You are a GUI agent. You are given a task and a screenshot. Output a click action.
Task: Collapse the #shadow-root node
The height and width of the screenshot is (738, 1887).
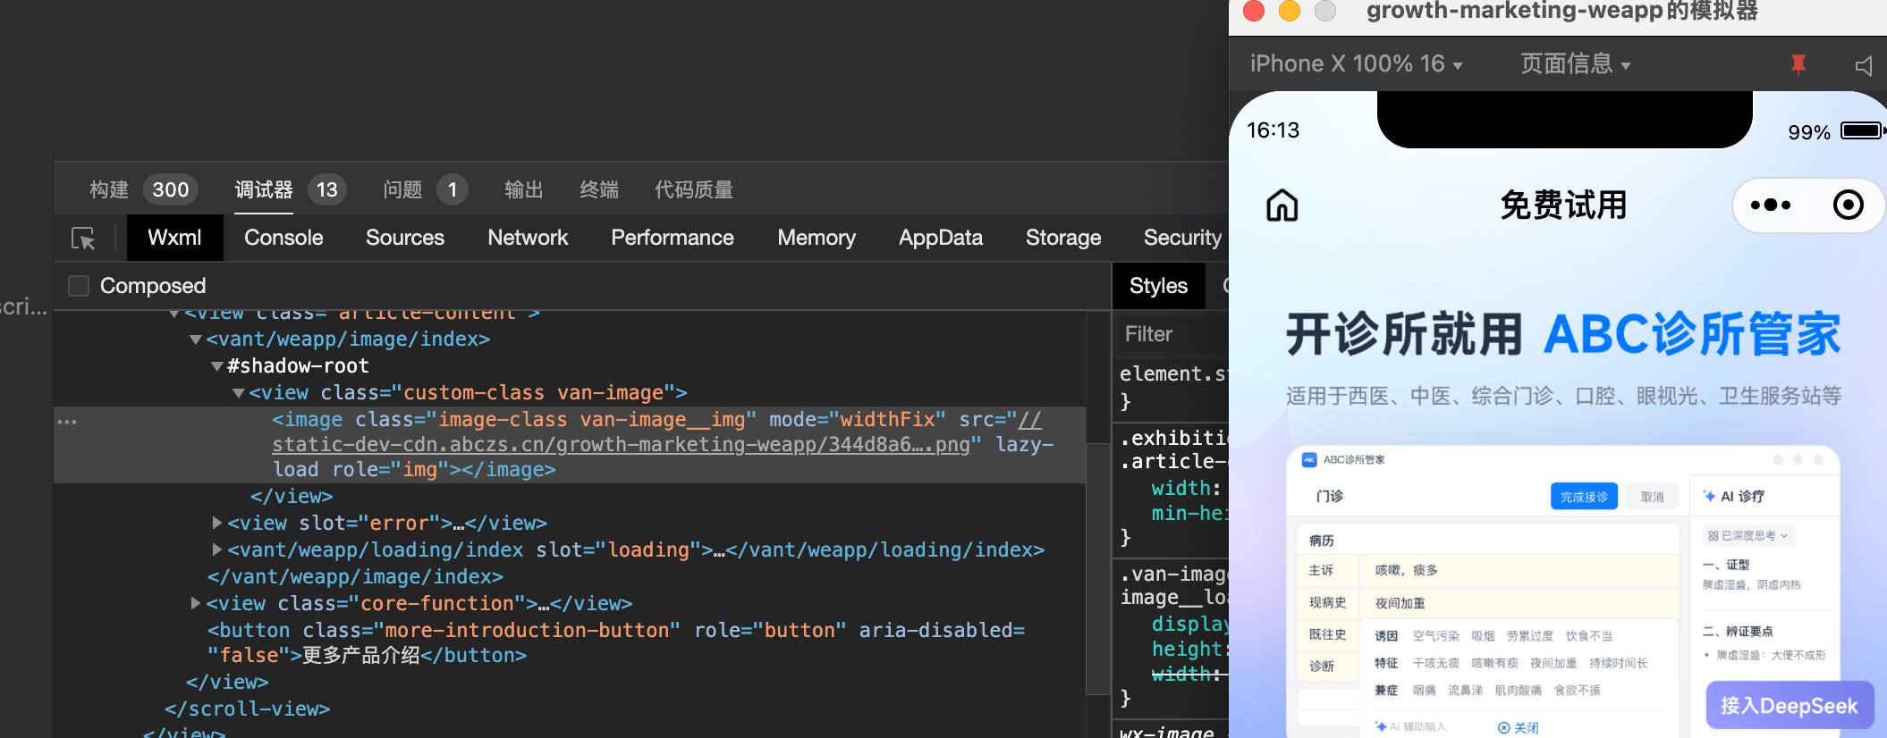217,366
